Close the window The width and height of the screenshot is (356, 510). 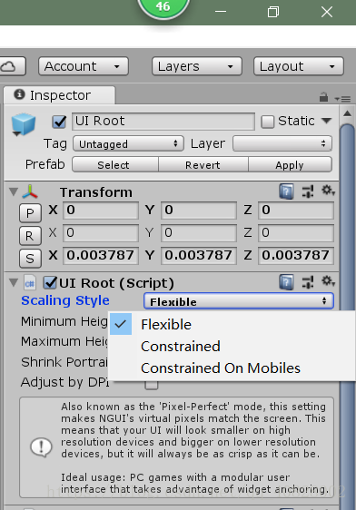(327, 12)
